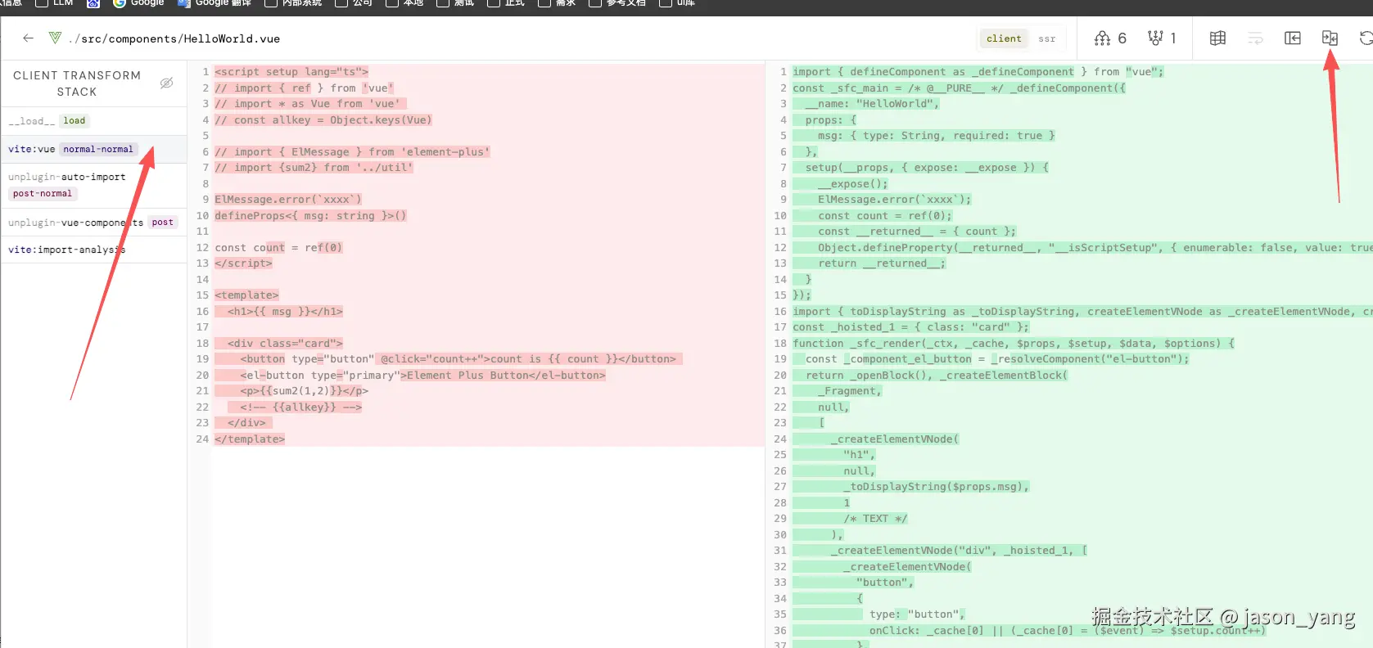Select the __load__ transform step
Viewport: 1373px width, 648px height.
(x=93, y=121)
